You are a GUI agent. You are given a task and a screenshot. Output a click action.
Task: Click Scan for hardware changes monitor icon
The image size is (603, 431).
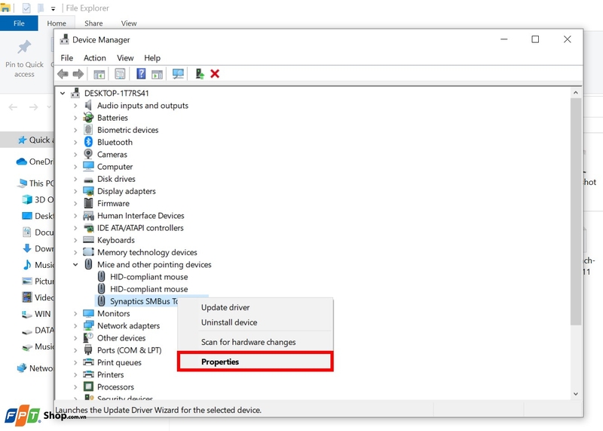click(x=178, y=73)
